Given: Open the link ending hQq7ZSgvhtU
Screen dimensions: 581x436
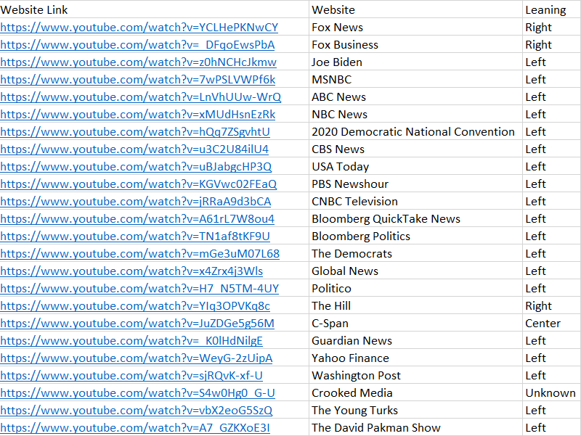Looking at the screenshot, I should coord(135,132).
